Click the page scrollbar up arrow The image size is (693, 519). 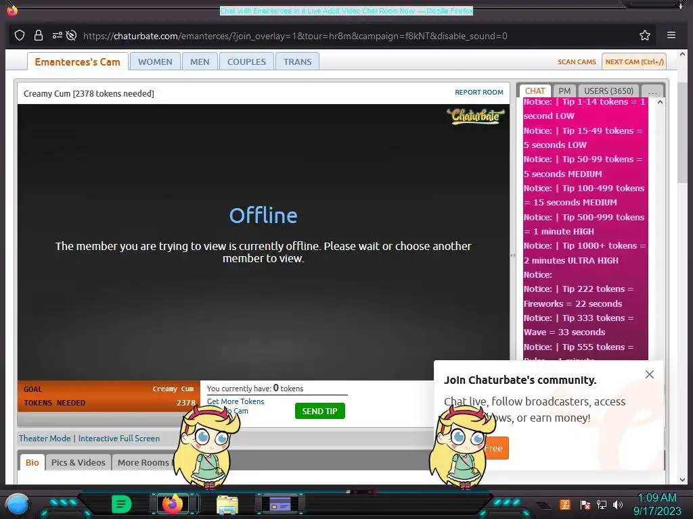(682, 54)
